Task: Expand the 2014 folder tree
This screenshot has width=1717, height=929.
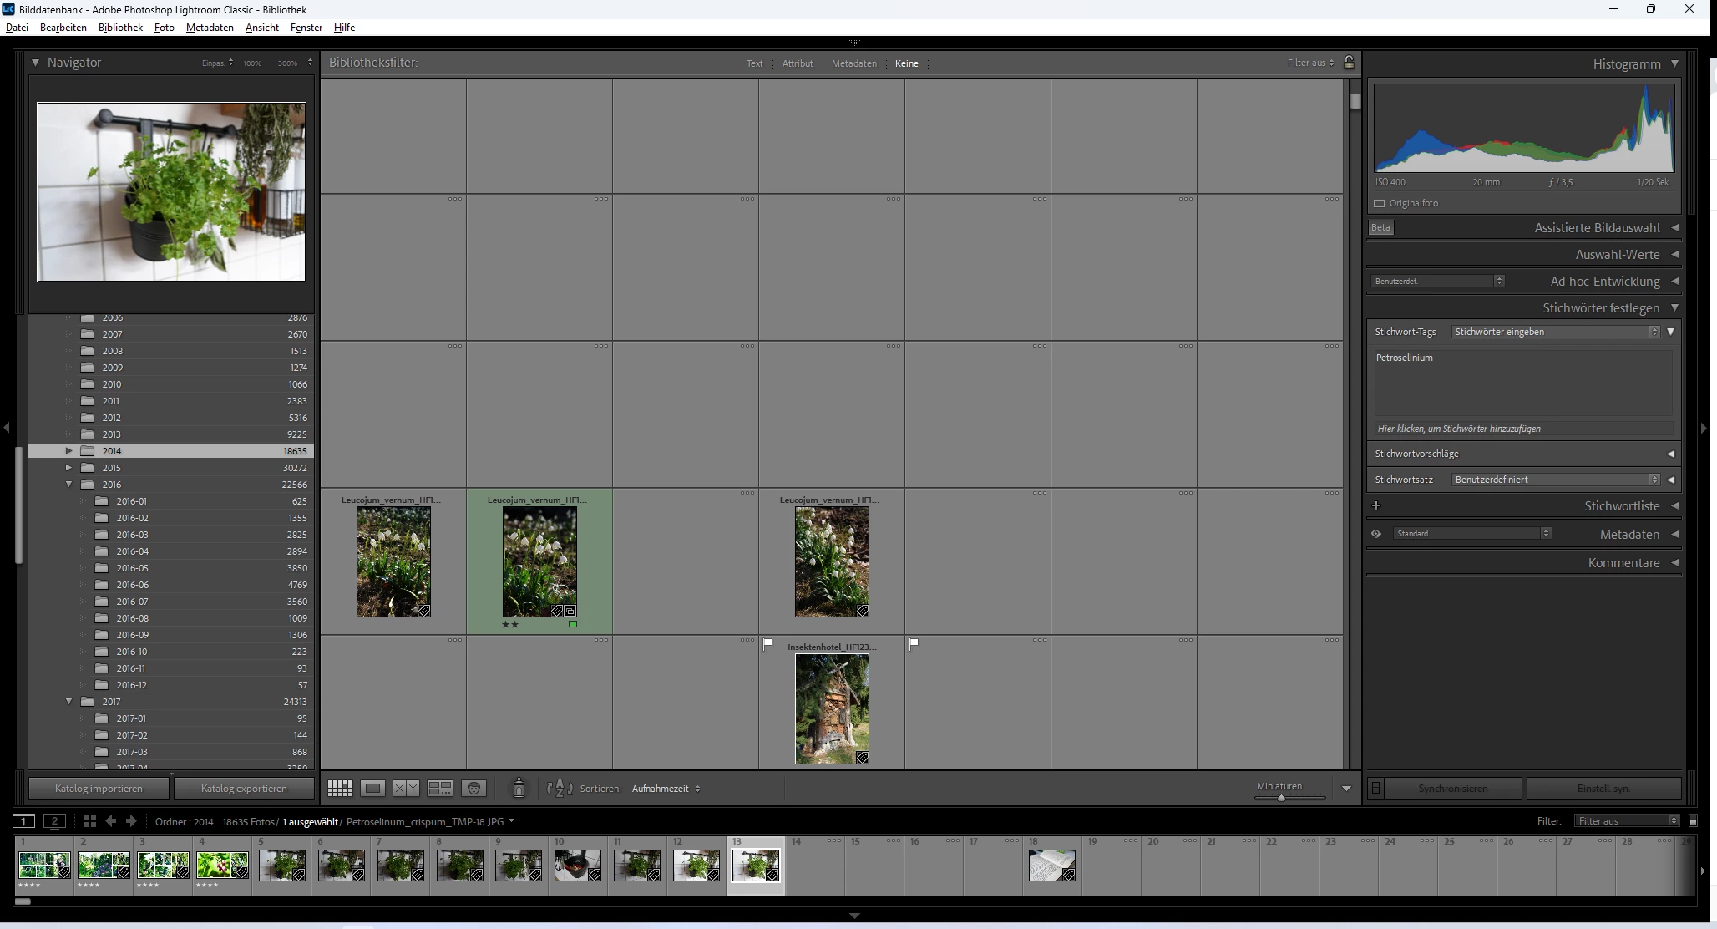Action: point(68,451)
